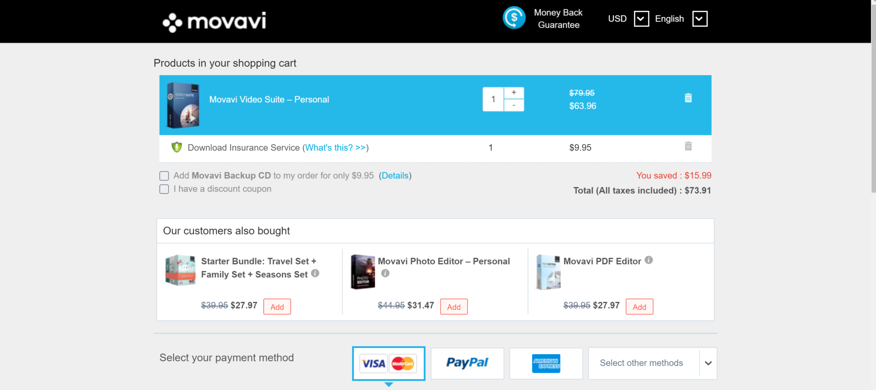Open the English language dropdown
This screenshot has width=876, height=390.
pos(700,19)
